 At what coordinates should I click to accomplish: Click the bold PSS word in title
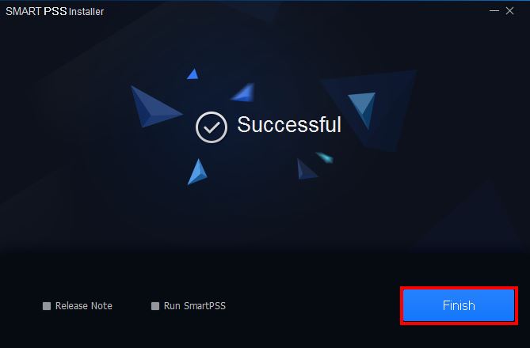coord(55,11)
